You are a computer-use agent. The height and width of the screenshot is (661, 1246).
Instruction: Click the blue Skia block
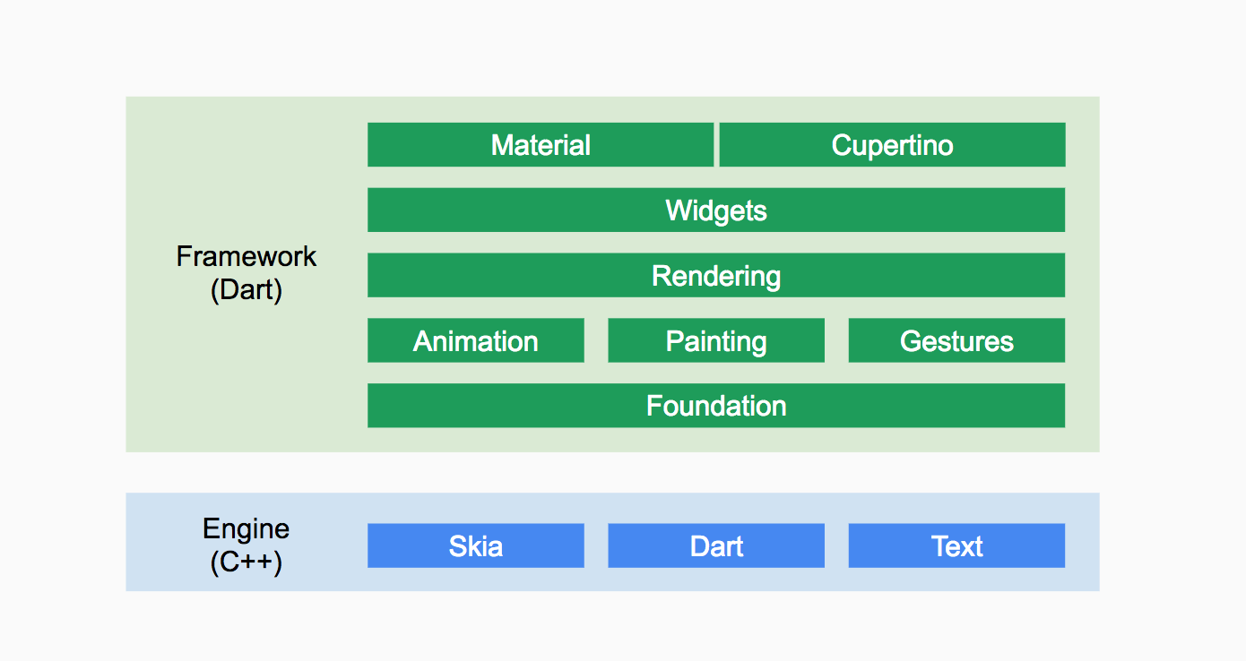pos(476,545)
